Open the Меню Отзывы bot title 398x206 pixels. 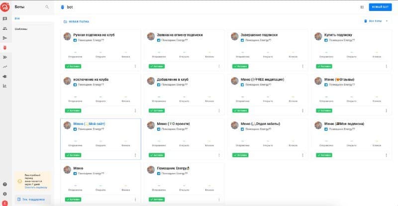(339, 80)
